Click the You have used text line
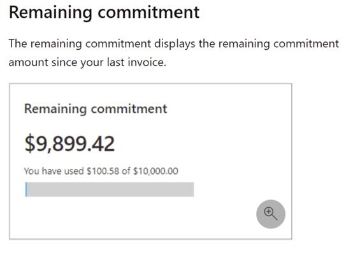The height and width of the screenshot is (269, 353). click(101, 171)
